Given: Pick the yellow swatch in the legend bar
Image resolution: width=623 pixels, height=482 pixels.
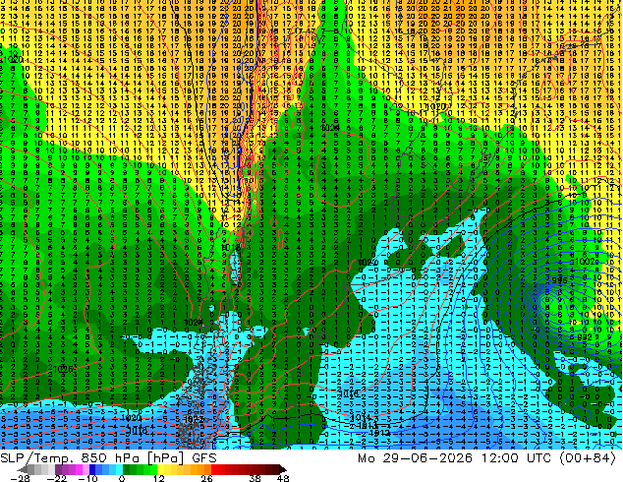Looking at the screenshot, I should pyautogui.click(x=161, y=469).
